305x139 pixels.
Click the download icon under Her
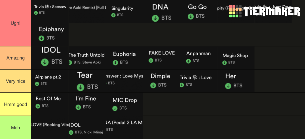coord(228,86)
